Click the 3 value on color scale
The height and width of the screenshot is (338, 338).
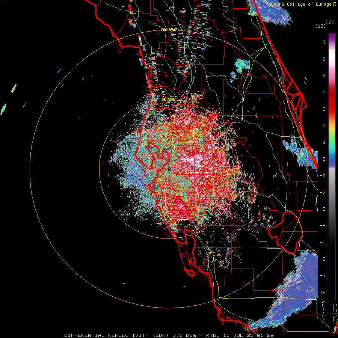[x=324, y=109]
